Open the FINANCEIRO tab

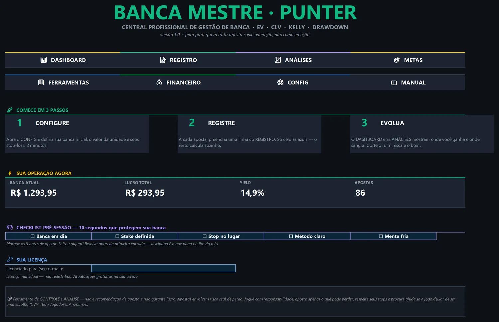(x=178, y=82)
